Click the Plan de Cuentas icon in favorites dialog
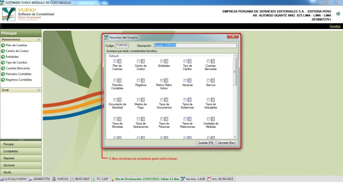The width and height of the screenshot is (343, 192). [x=119, y=61]
